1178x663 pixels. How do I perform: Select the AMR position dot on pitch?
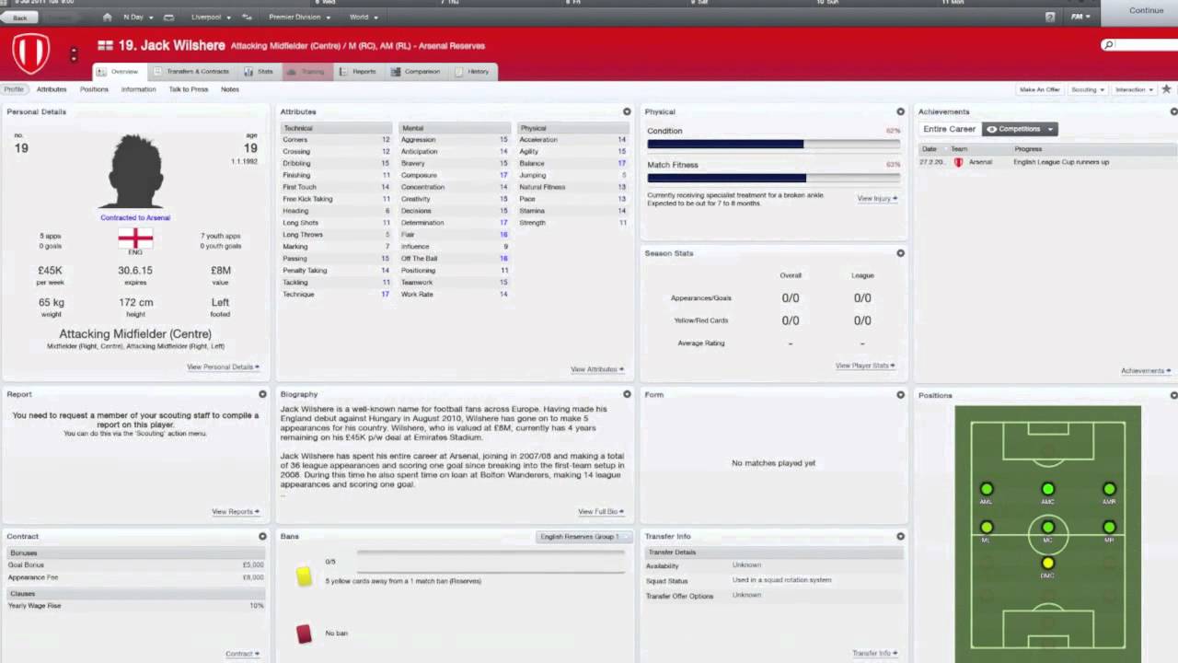(x=1109, y=489)
